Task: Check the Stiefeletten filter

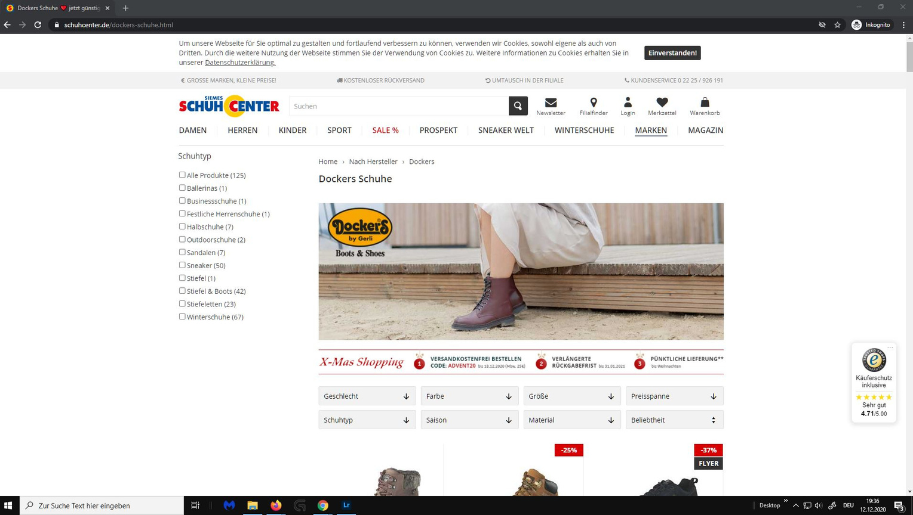Action: coord(182,303)
